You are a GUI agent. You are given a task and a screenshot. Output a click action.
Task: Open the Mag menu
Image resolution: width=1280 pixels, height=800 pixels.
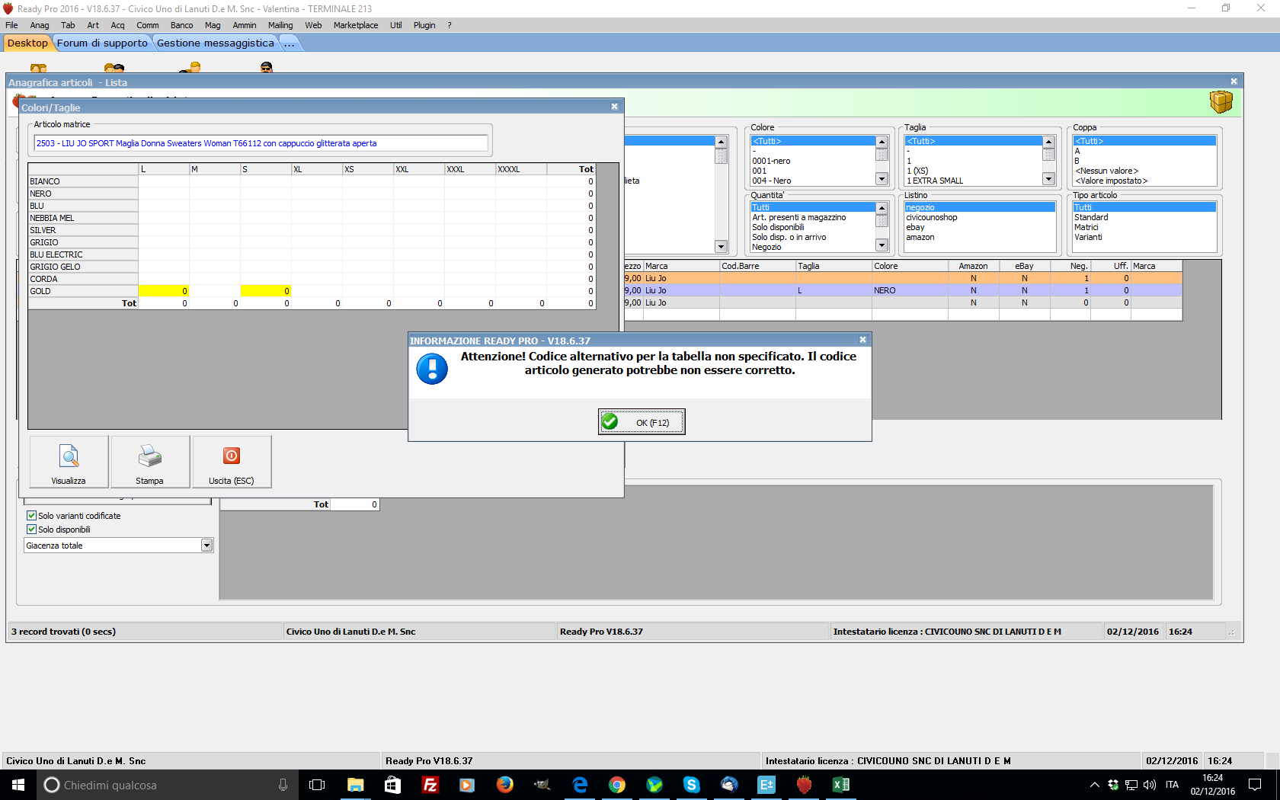(x=213, y=25)
